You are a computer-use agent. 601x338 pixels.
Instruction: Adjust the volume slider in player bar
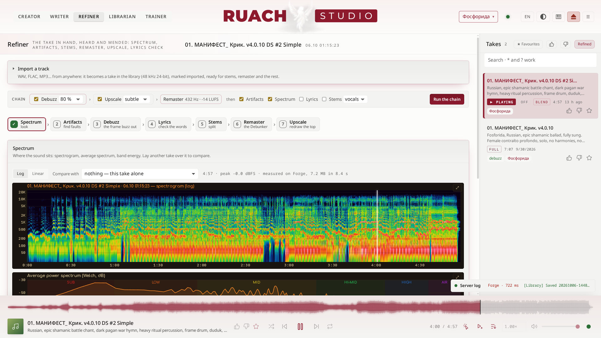(561, 326)
